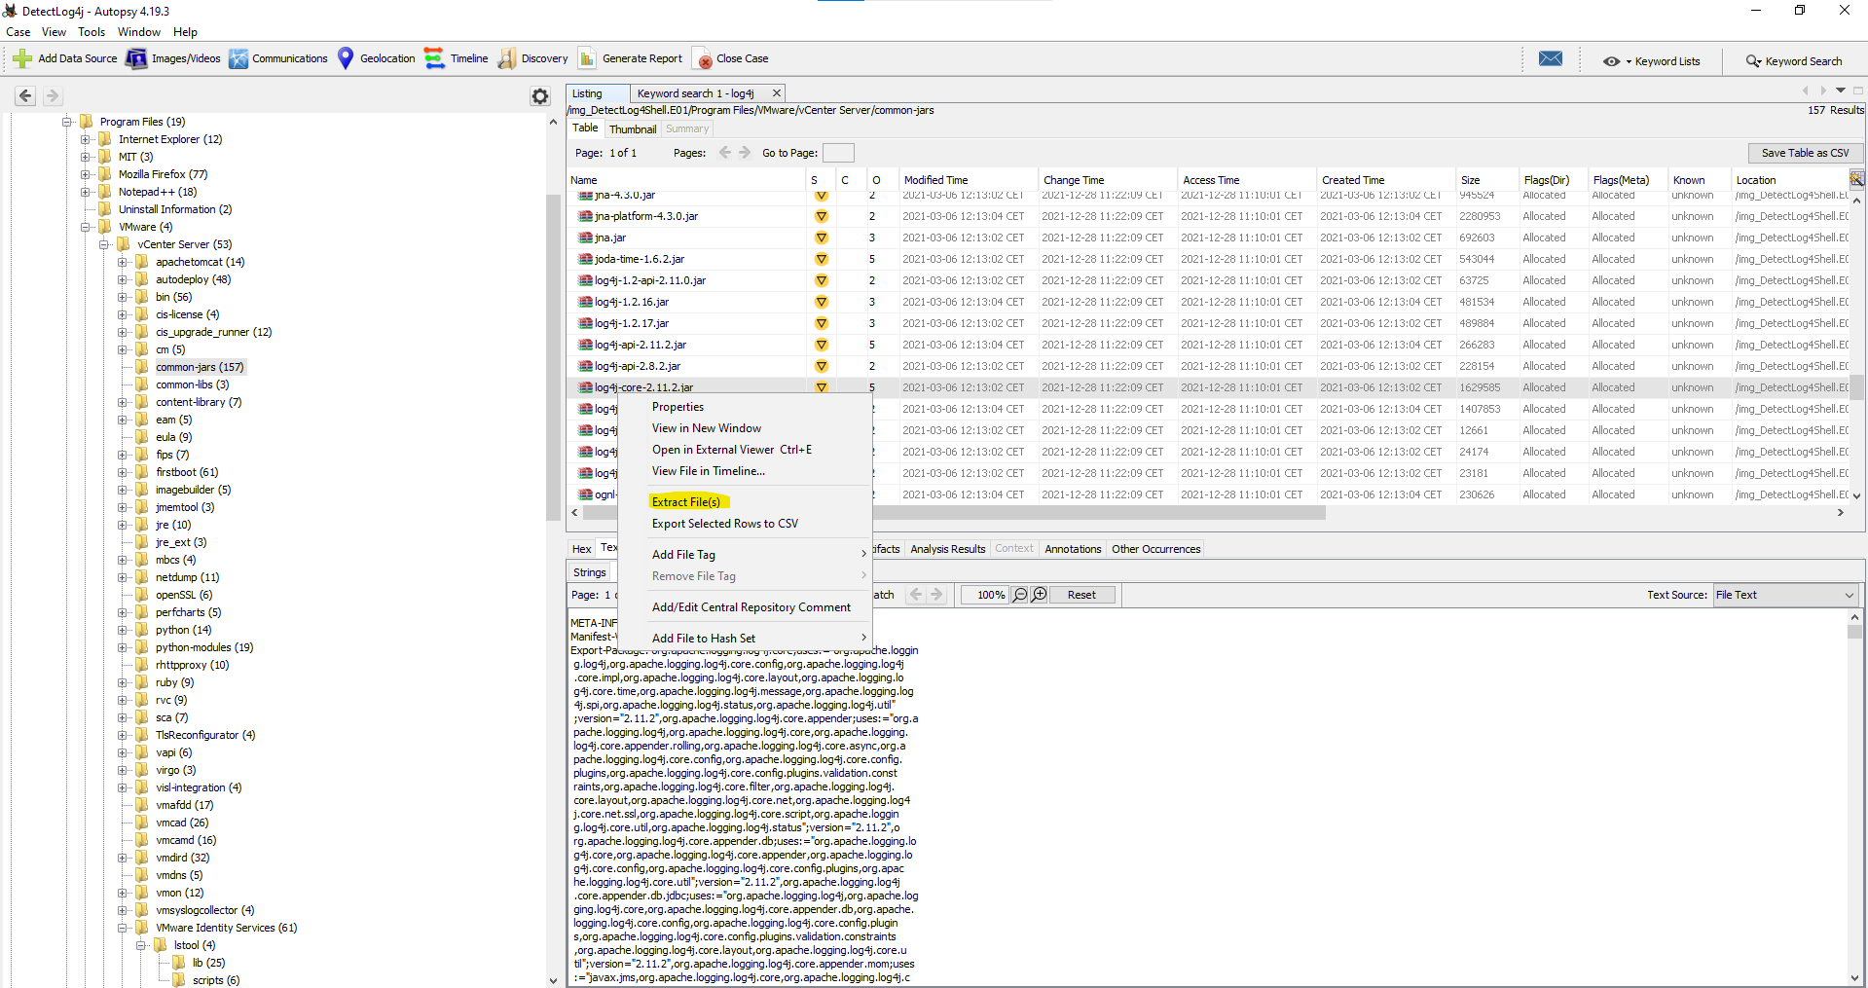The width and height of the screenshot is (1868, 988).
Task: Click the Add Data Source plus icon
Action: [22, 58]
